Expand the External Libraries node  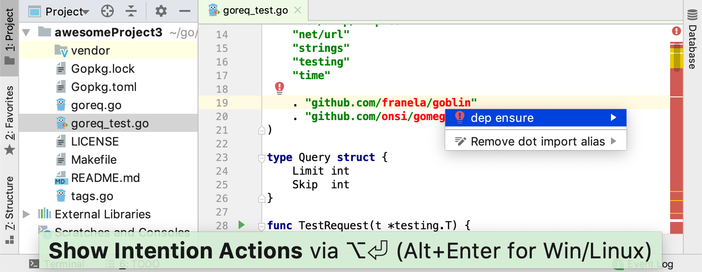(x=26, y=214)
